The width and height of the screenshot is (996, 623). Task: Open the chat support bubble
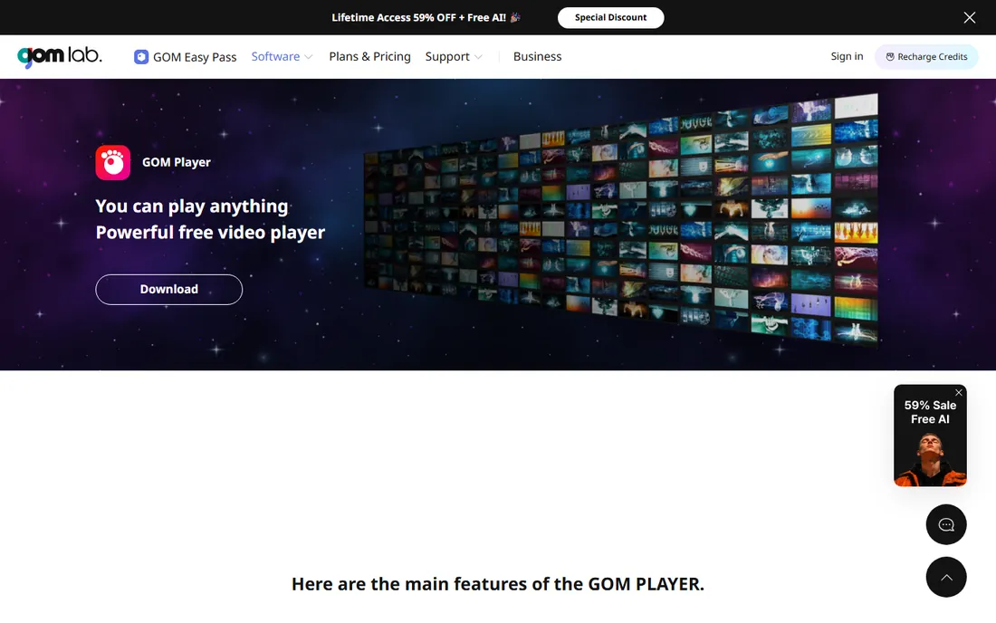point(946,524)
